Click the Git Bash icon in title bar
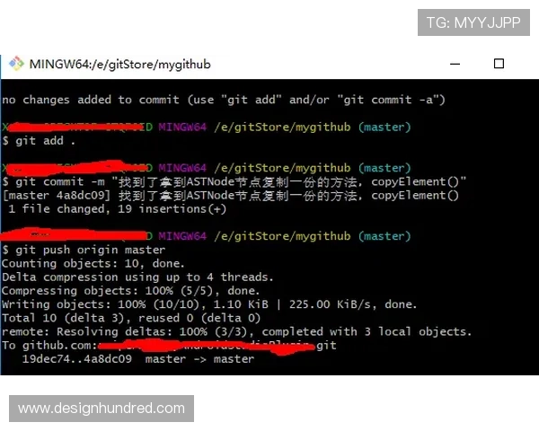Viewport: 539px width, 431px height. tap(16, 64)
